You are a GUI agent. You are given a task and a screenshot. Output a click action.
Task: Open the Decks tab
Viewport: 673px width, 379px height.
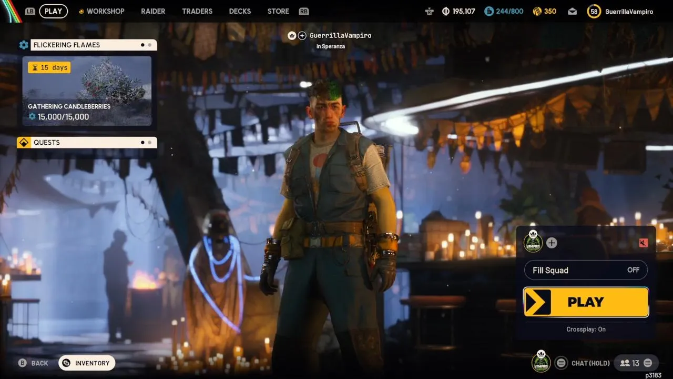(240, 11)
